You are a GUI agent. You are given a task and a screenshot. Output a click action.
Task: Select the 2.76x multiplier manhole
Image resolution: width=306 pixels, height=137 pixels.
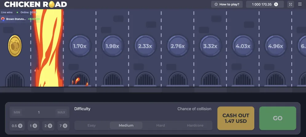point(178,46)
